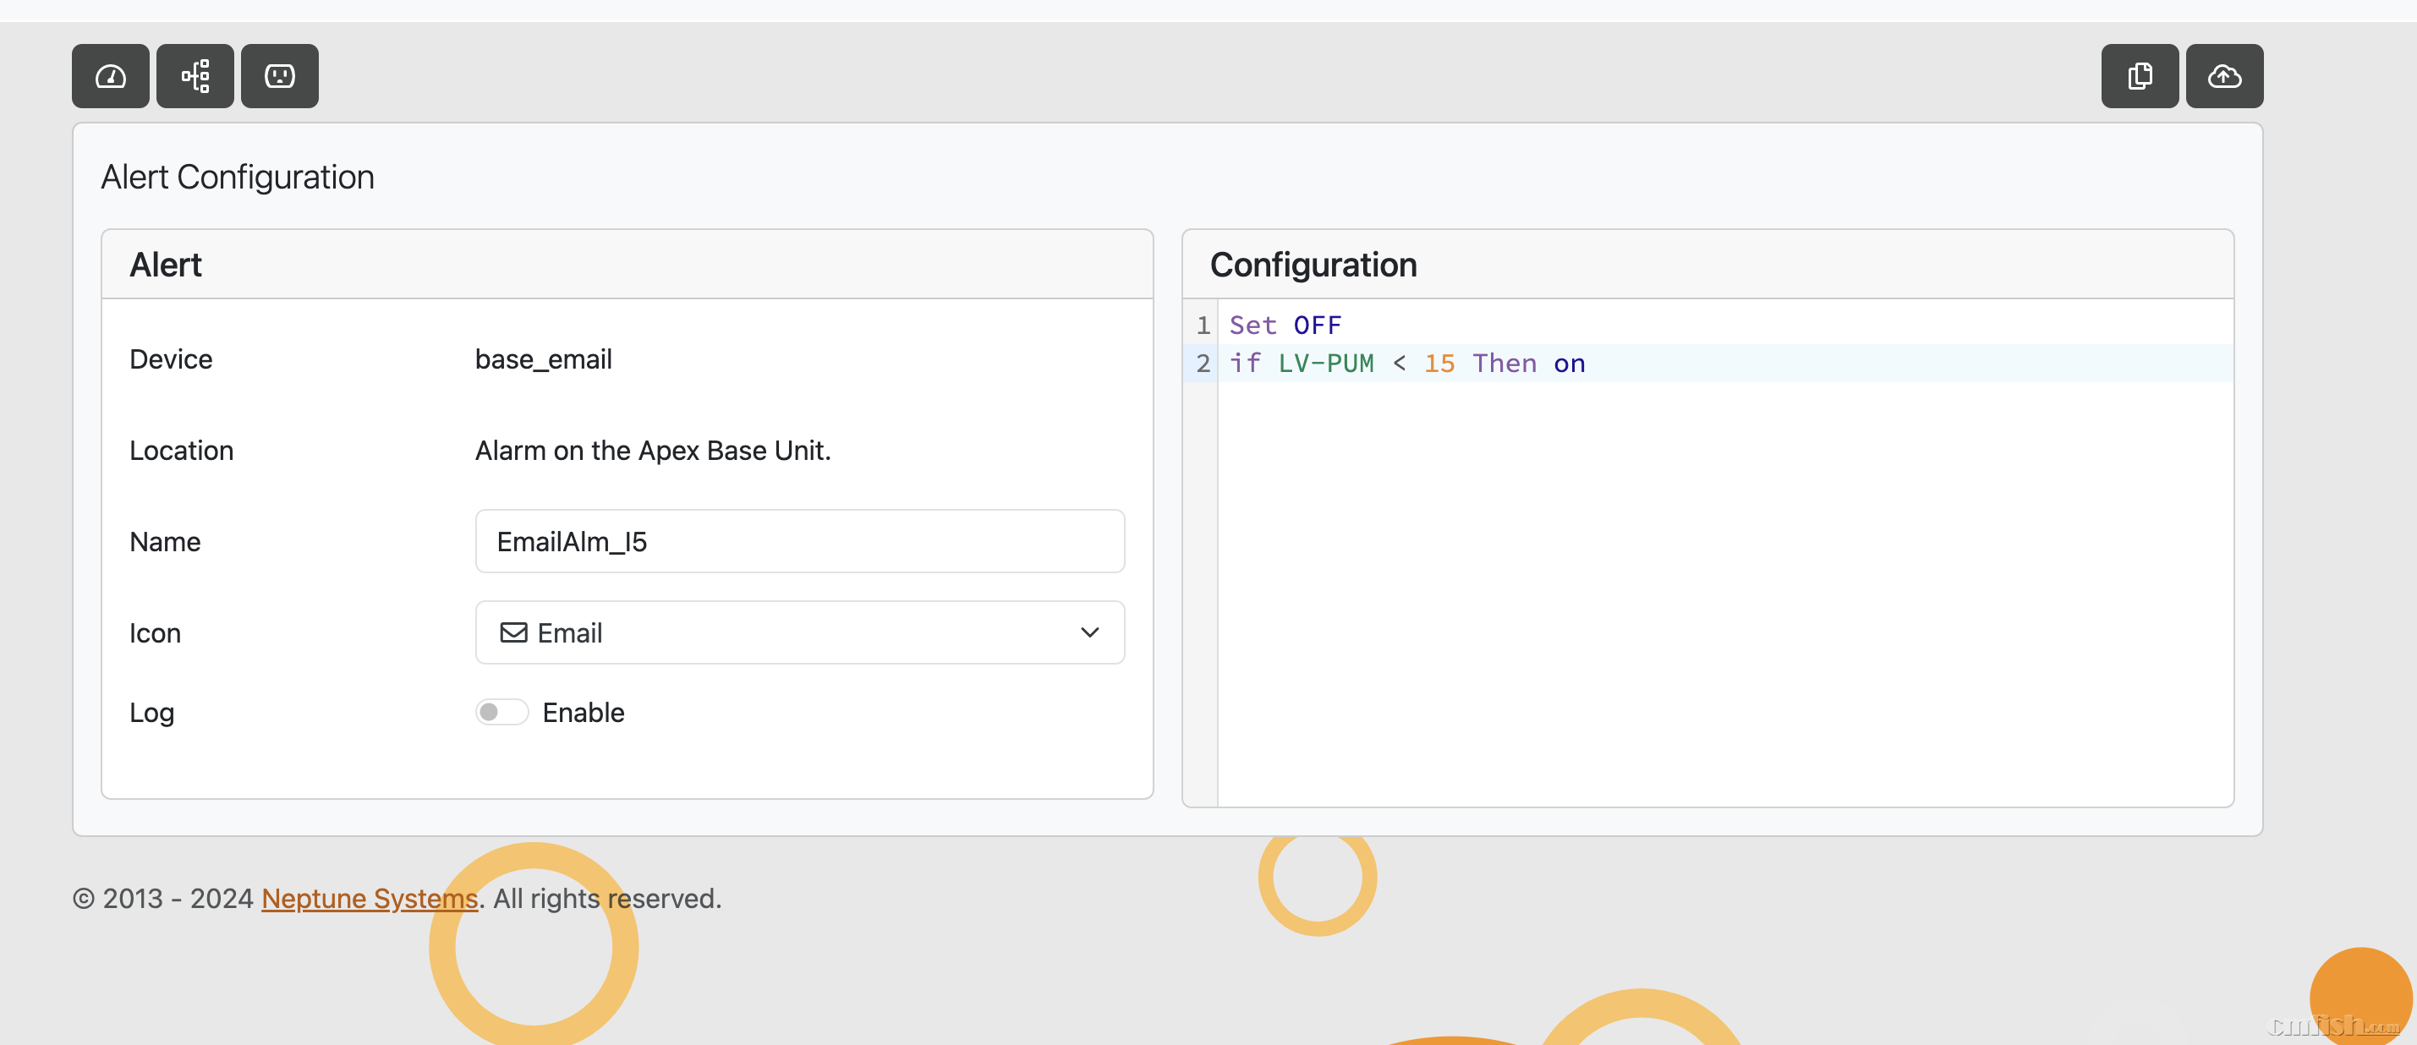Open the outlets socket icon
The height and width of the screenshot is (1045, 2417).
point(280,76)
